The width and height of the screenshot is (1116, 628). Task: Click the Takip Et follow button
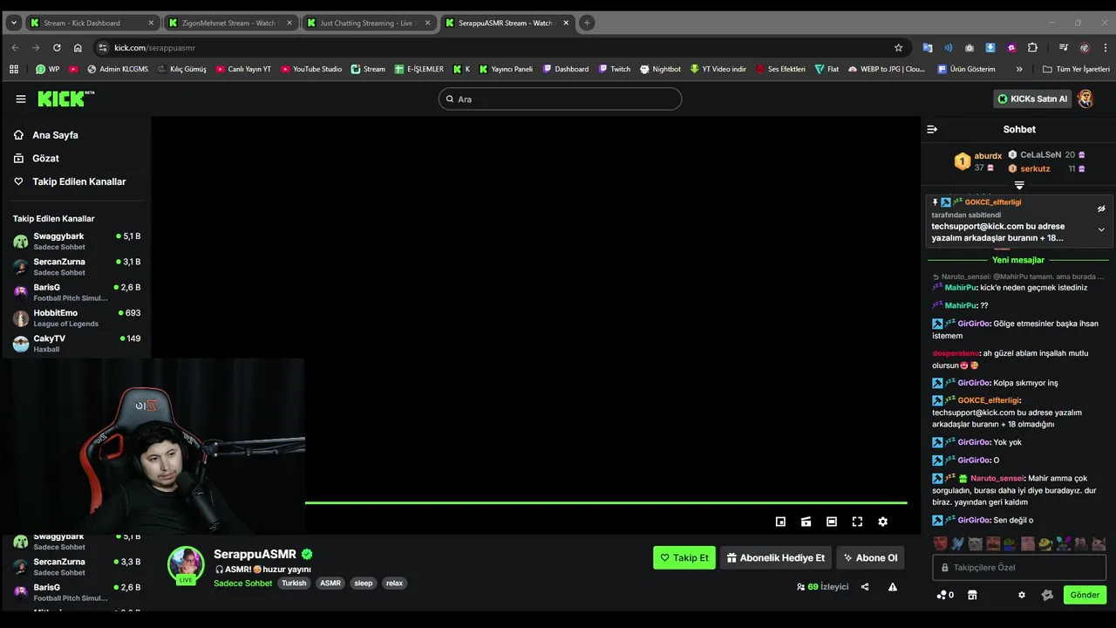click(684, 557)
